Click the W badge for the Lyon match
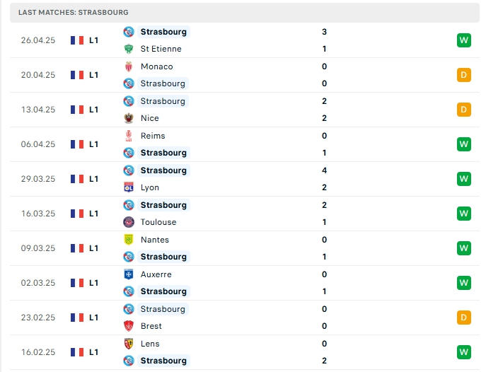Viewport: 486px width, 372px height. (463, 179)
